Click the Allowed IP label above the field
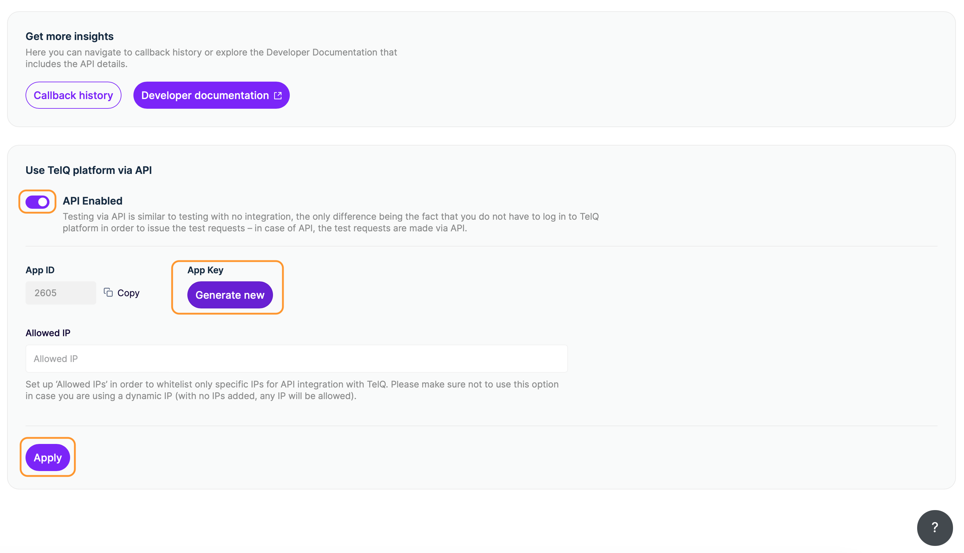 pyautogui.click(x=48, y=333)
